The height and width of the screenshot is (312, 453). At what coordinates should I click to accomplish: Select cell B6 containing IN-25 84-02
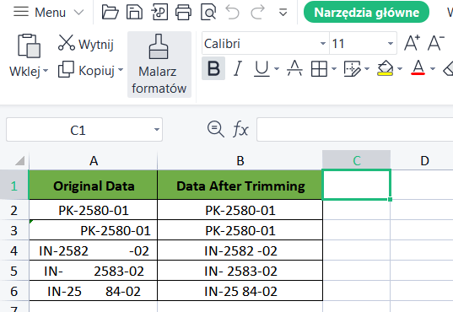coord(240,291)
